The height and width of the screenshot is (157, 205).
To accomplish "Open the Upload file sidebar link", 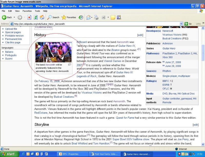I will click(11, 29).
